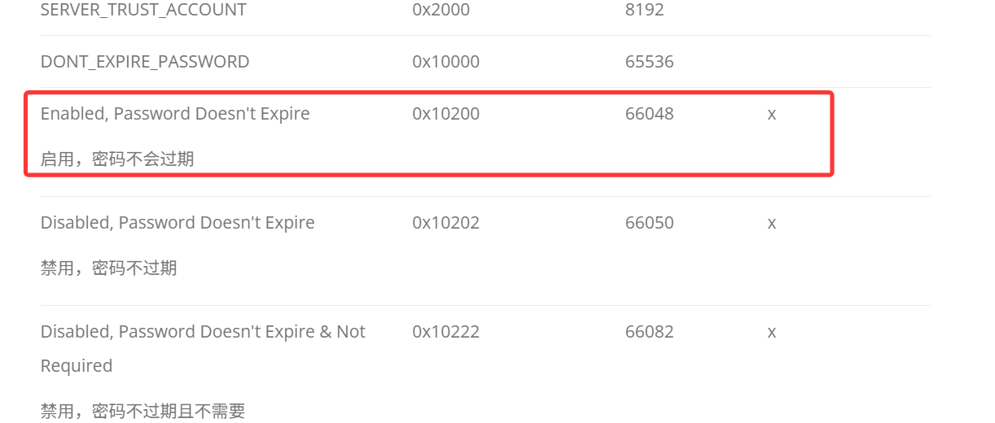Click "Disabled, Password Doesn't Expire & Not Required"
The width and height of the screenshot is (995, 423).
pos(203,348)
